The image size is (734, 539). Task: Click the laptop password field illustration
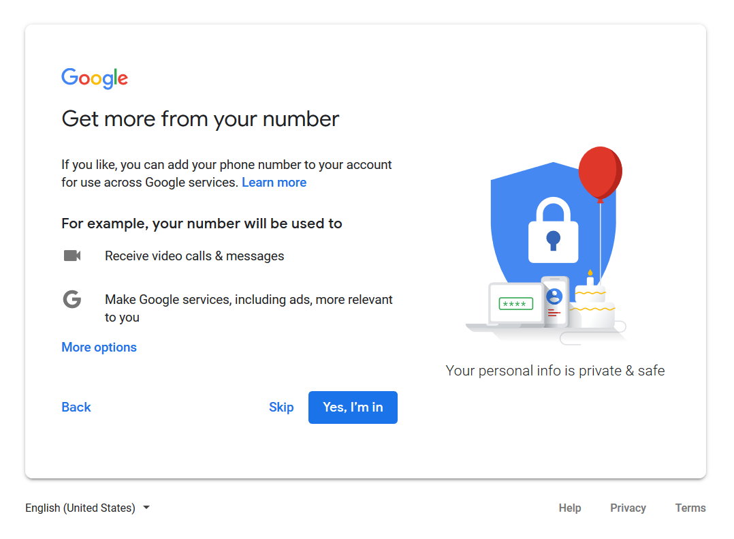[515, 304]
